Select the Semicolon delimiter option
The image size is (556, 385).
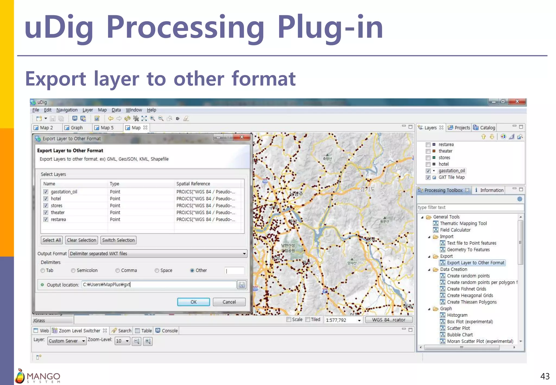pos(73,270)
